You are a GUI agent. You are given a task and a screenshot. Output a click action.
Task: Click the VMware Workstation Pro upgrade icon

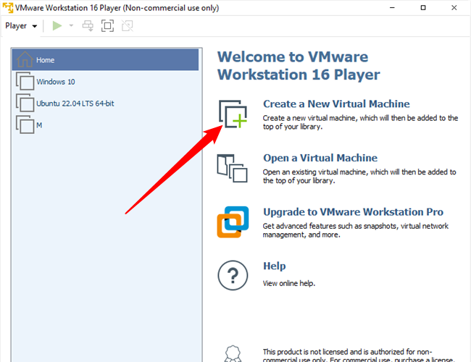click(233, 222)
